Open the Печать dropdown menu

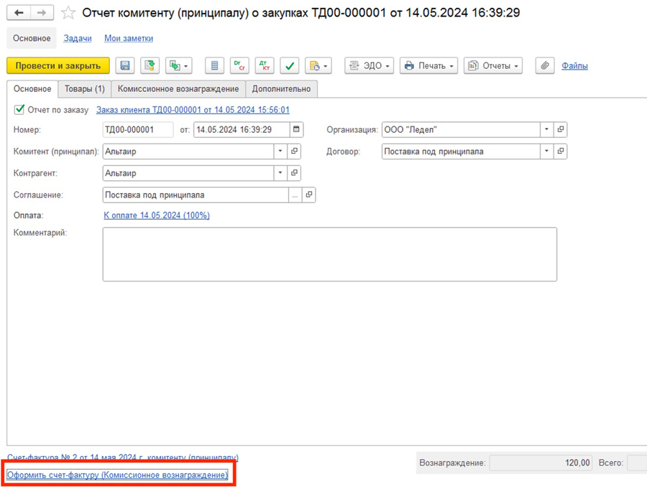tap(429, 66)
